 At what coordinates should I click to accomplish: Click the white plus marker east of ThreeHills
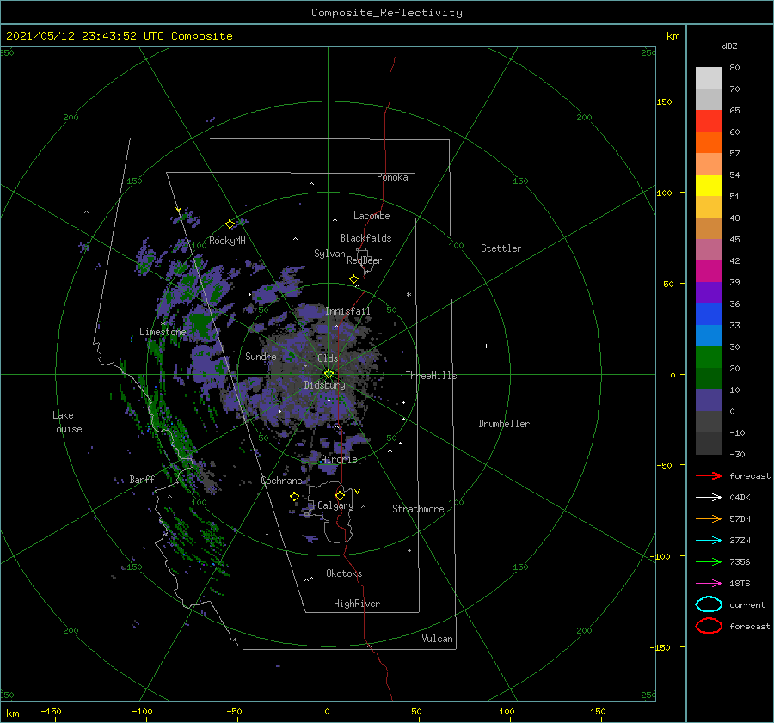(x=486, y=346)
